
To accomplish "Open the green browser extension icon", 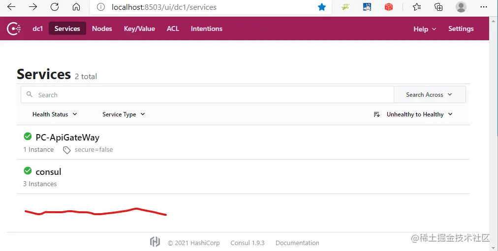I will [x=345, y=7].
